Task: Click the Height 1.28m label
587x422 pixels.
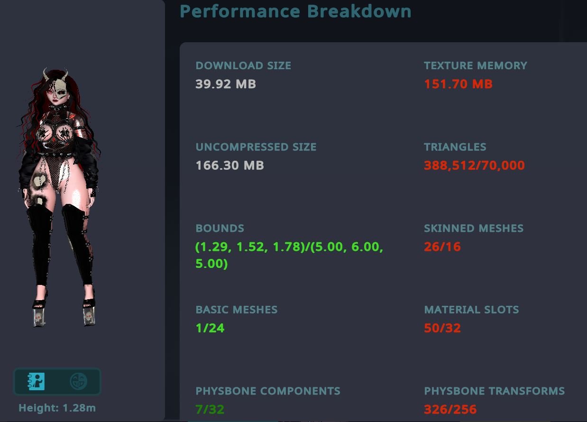Action: (x=57, y=408)
